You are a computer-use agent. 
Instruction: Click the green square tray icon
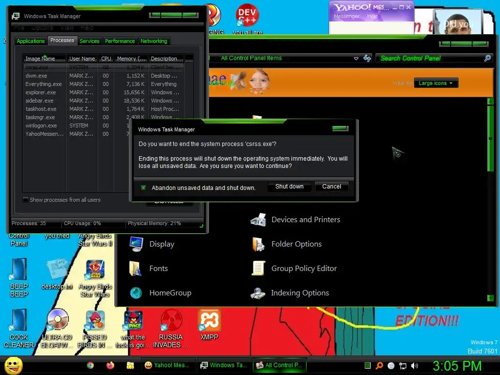(x=367, y=366)
